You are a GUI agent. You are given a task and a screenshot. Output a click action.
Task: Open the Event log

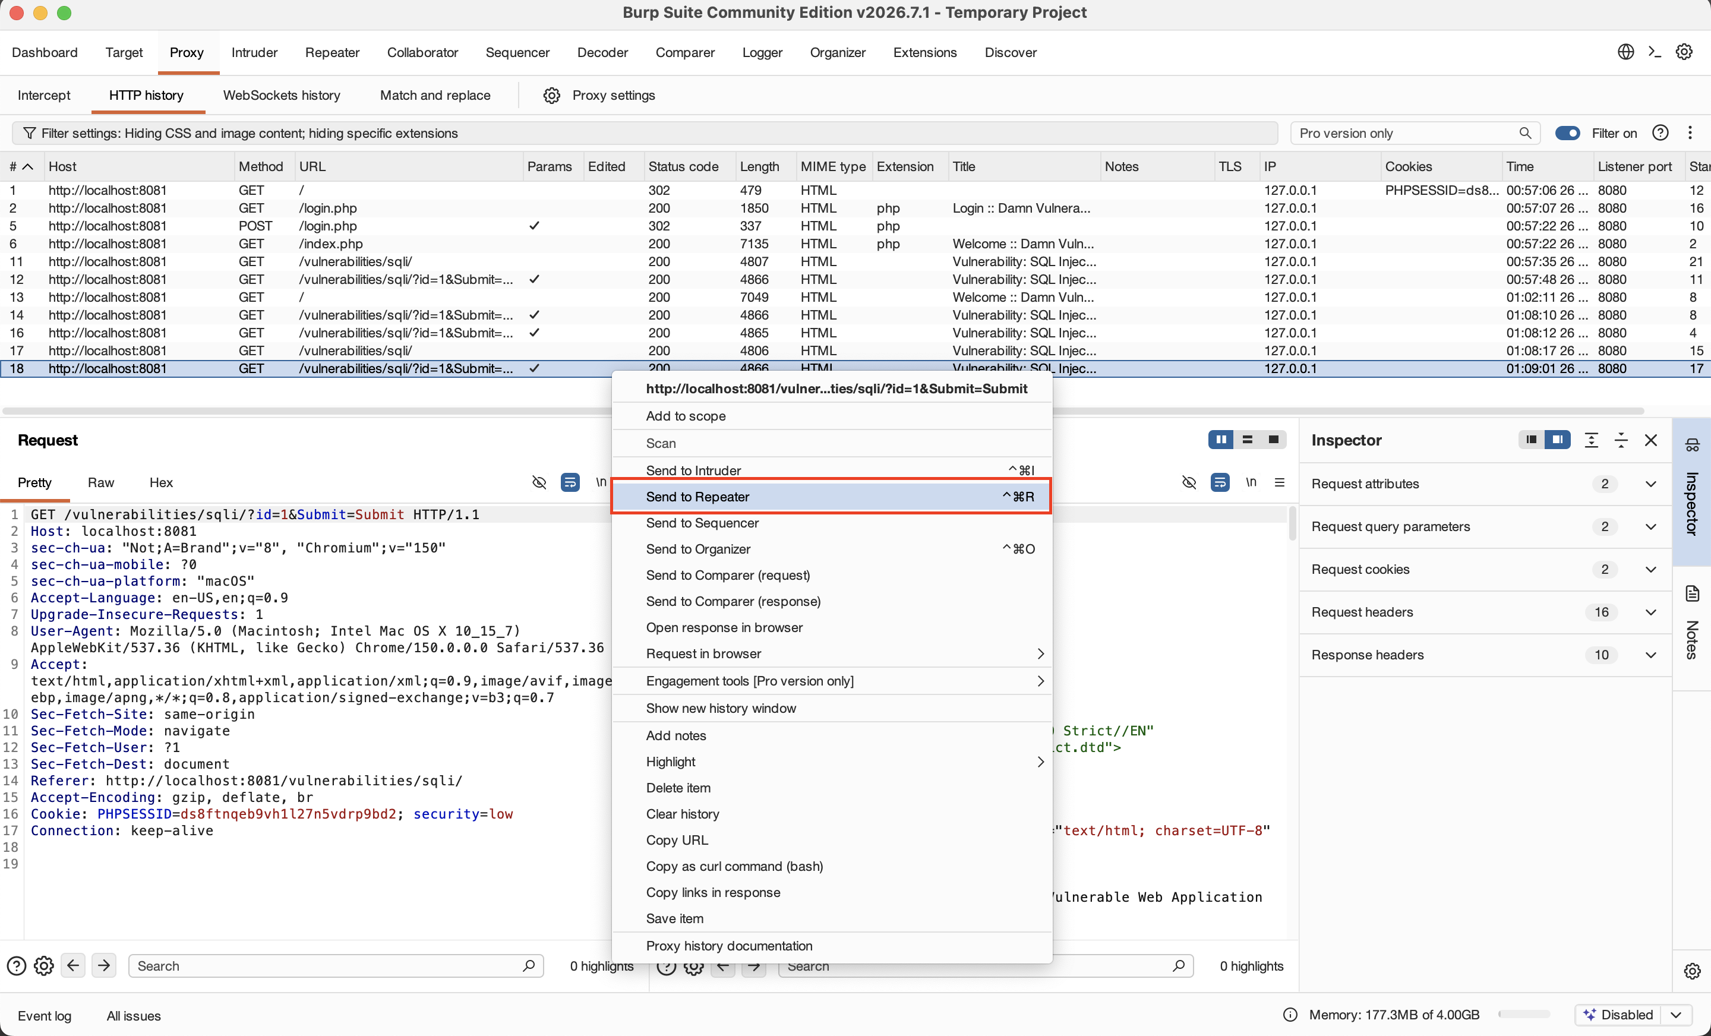[x=45, y=1015]
